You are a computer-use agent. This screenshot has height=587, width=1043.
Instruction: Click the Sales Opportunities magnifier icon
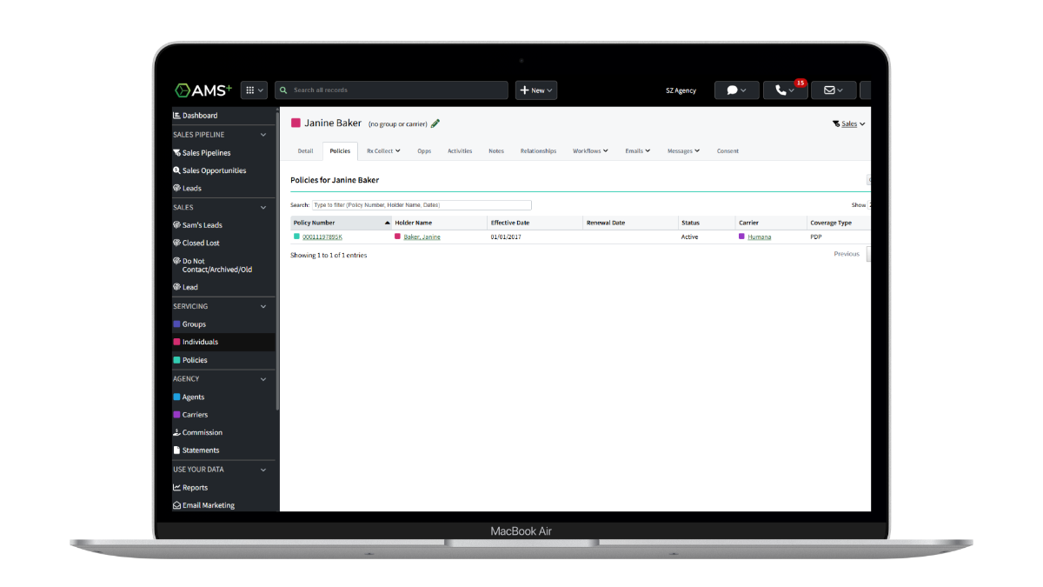click(177, 170)
